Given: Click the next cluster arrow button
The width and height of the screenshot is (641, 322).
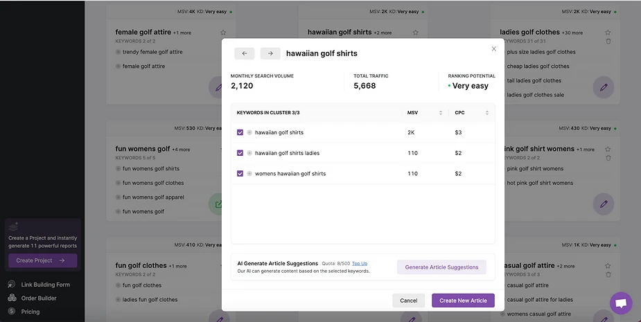Looking at the screenshot, I should [x=270, y=53].
